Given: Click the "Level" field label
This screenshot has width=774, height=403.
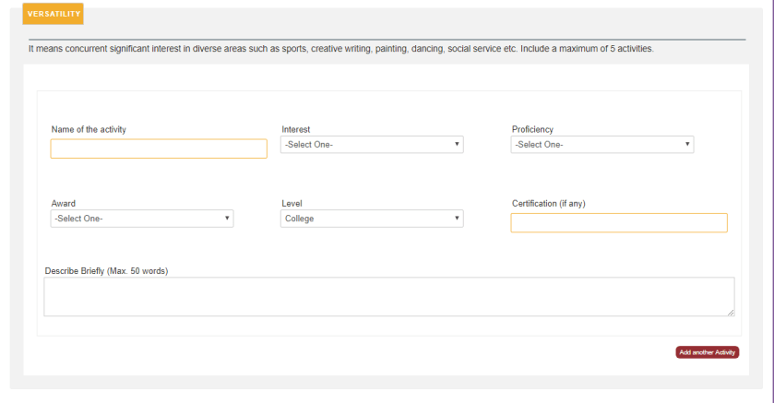Looking at the screenshot, I should [292, 204].
